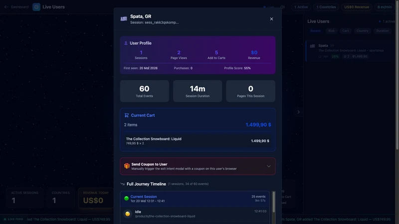Click the 60 Total Events card

(144, 91)
